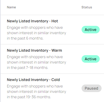This screenshot has height=102, width=104.
Task: Click Active badge for Hot campaign
Action: pyautogui.click(x=90, y=30)
